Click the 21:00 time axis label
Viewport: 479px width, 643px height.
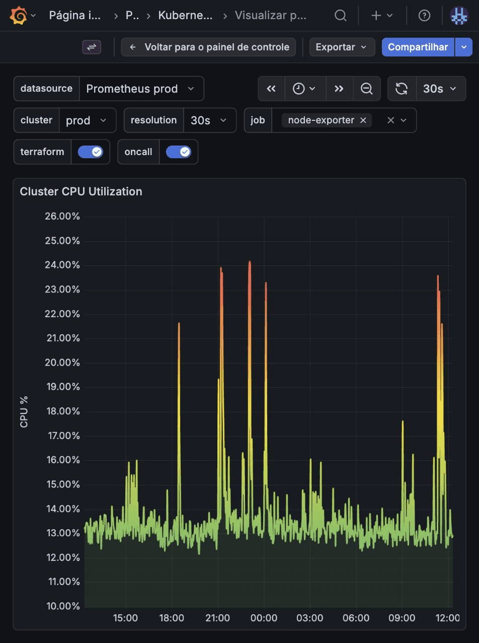click(217, 618)
